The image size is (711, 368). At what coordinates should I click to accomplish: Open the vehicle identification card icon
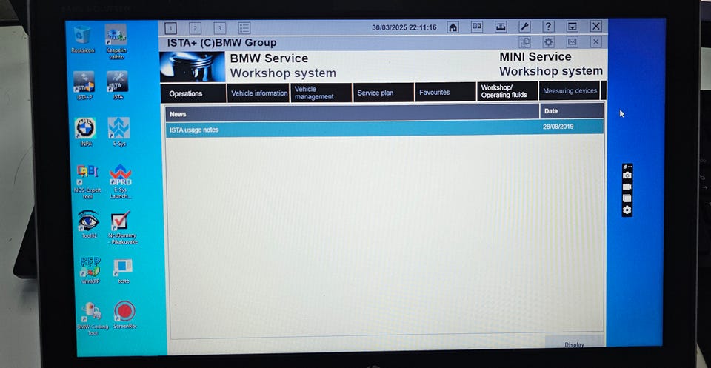tap(476, 27)
